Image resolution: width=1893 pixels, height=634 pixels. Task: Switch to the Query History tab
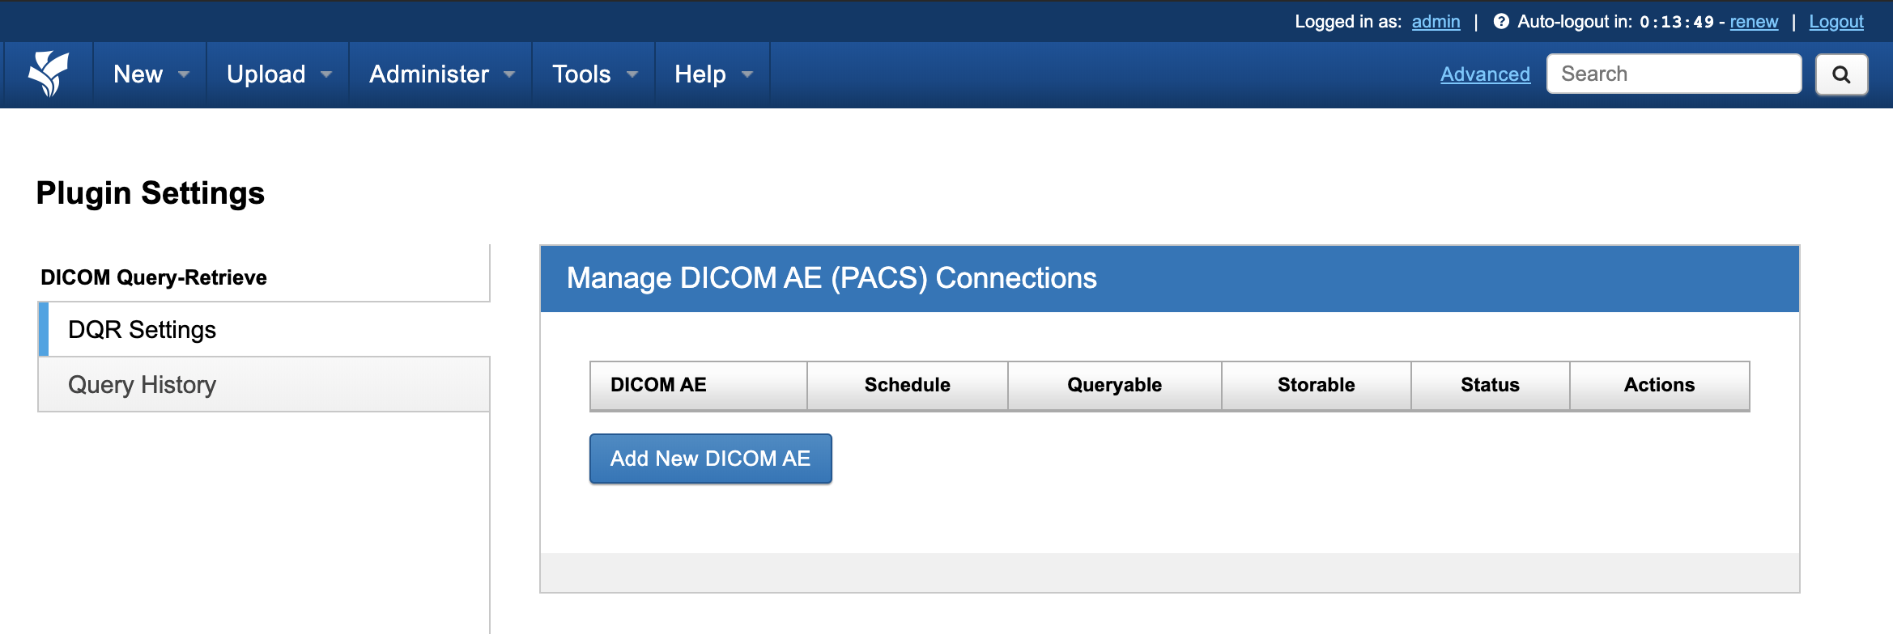pos(143,385)
